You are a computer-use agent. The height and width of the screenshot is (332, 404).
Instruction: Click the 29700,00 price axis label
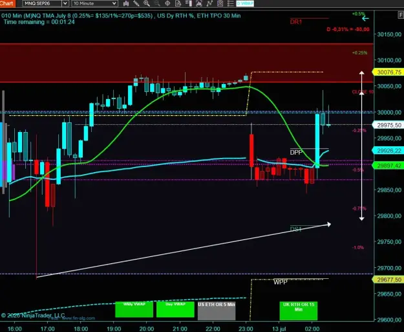(x=389, y=268)
